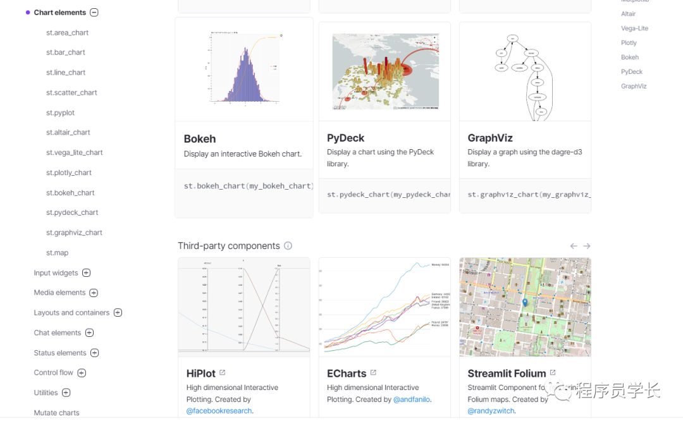Viewport: 683px width, 421px height.
Task: Jump to GraphViz in page contents
Action: pyautogui.click(x=634, y=86)
